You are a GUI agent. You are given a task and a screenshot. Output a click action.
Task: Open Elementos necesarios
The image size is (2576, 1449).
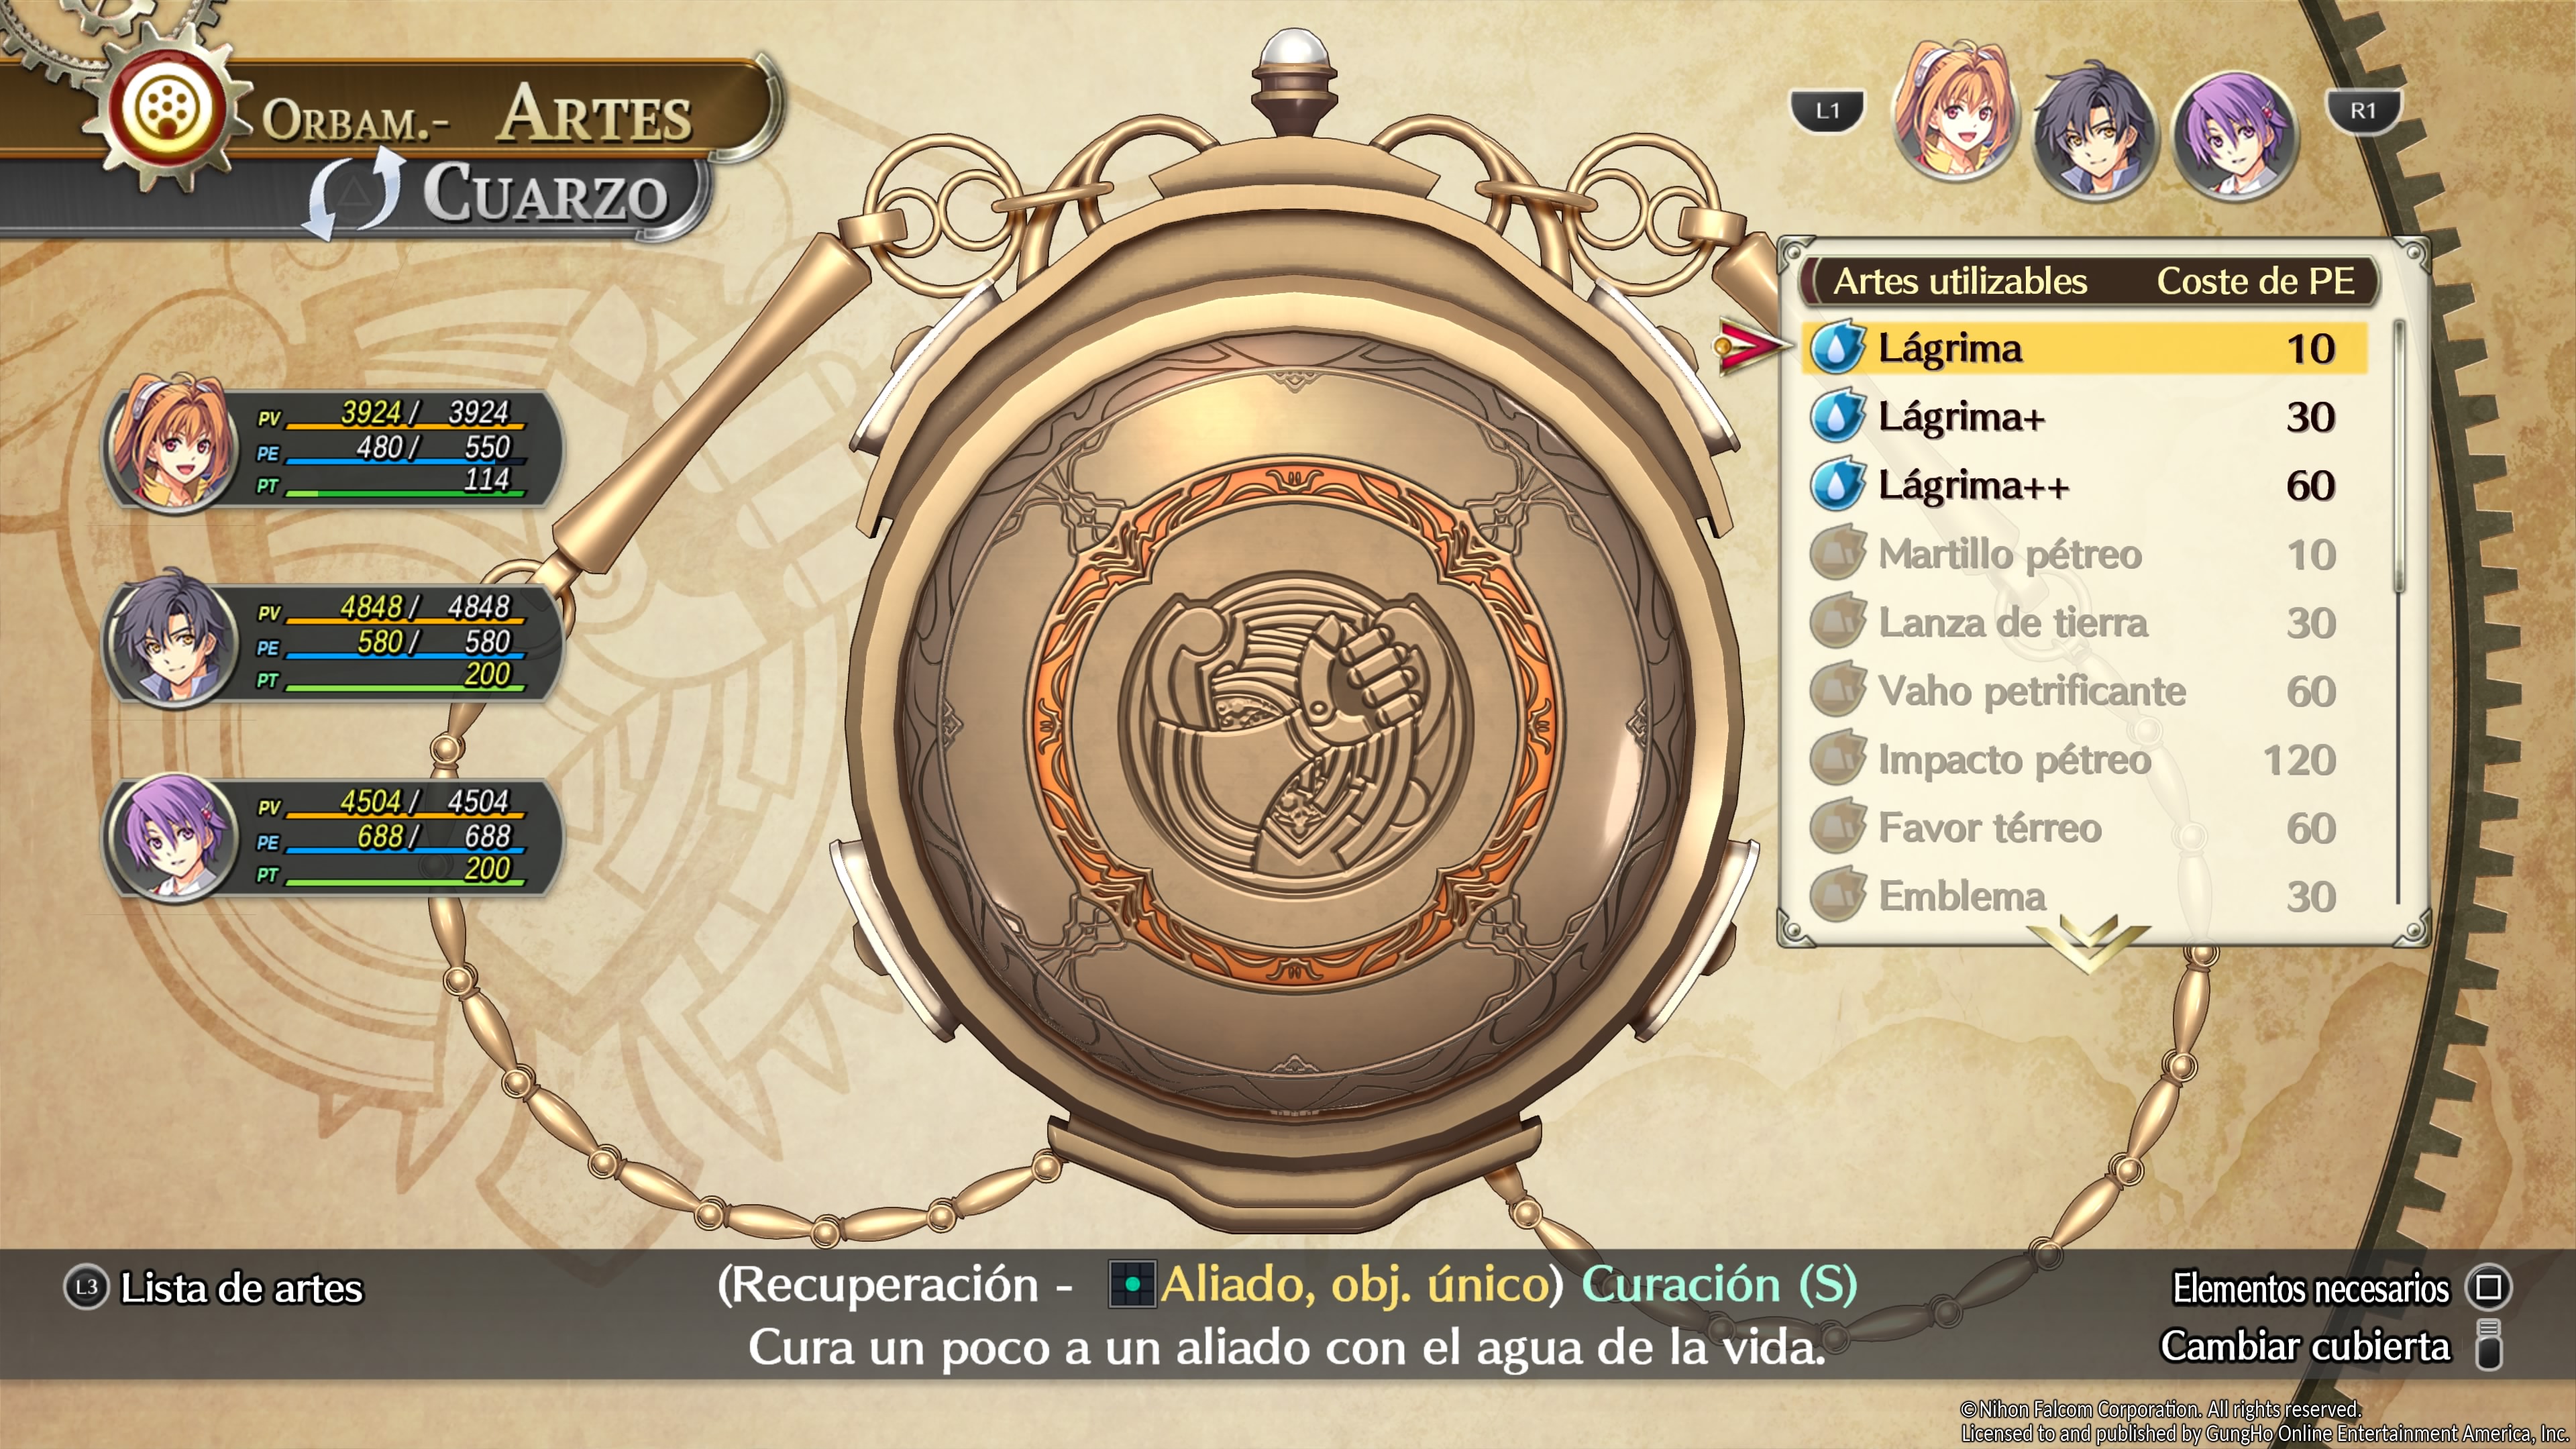click(2311, 1288)
